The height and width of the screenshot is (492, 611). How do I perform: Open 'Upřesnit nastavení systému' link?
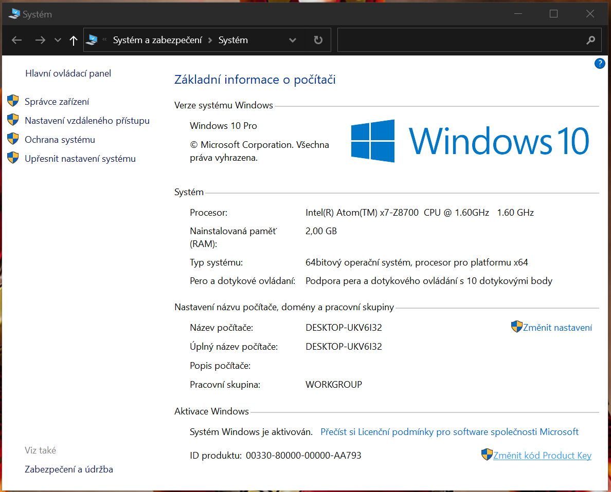point(80,159)
